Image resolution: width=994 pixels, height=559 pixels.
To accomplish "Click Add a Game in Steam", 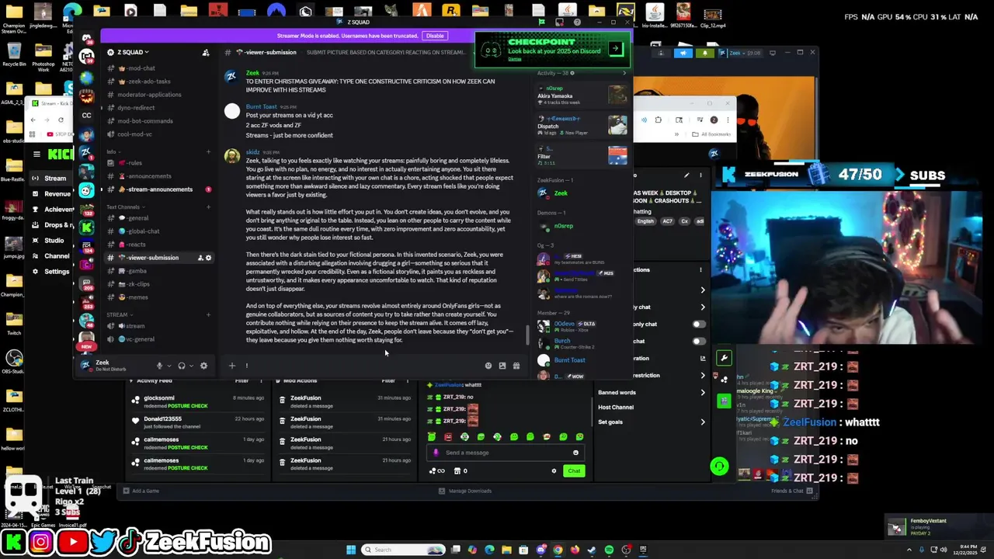I will [x=141, y=491].
